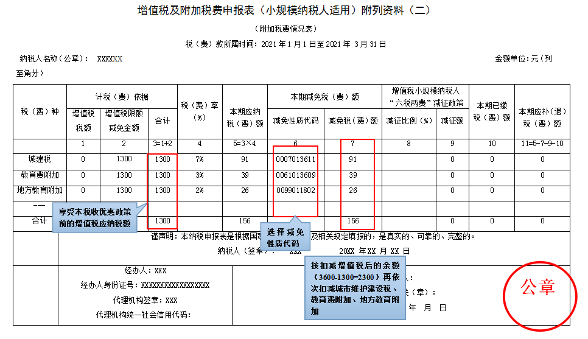Select the 计税(费)依据 group header

(122, 97)
